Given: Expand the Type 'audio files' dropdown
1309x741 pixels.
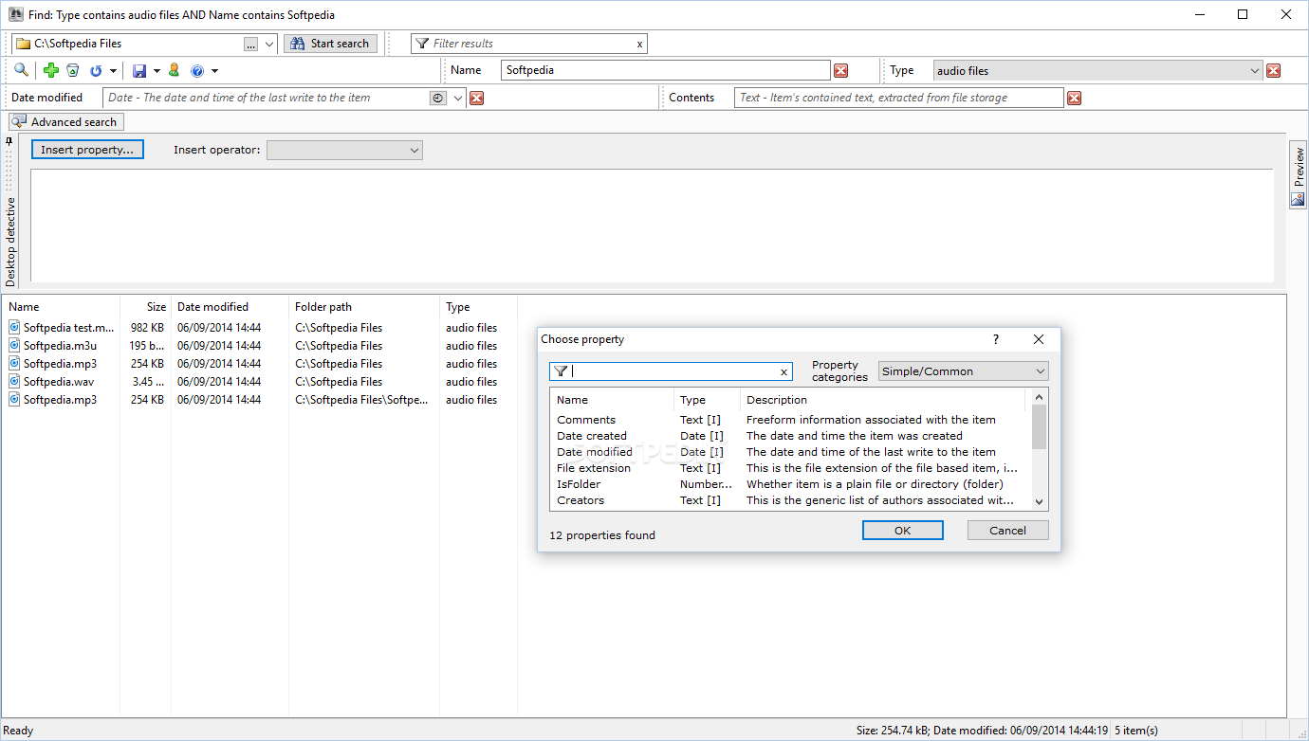Looking at the screenshot, I should tap(1254, 70).
